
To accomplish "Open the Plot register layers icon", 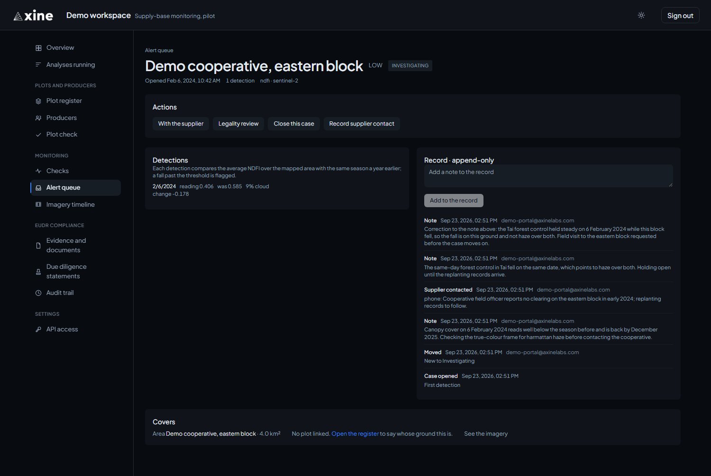I will click(38, 101).
